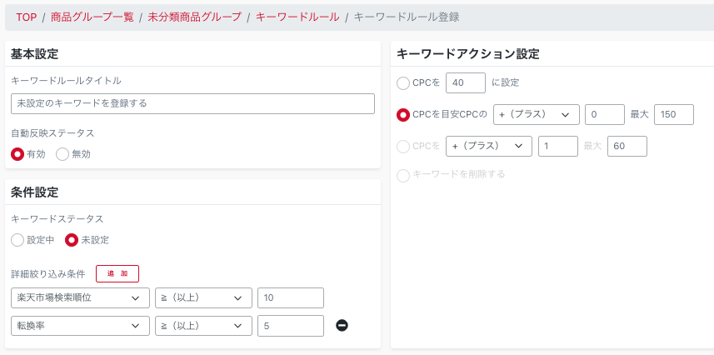Expand the +（プラス）dropdown beside 目安CPCの
The height and width of the screenshot is (355, 714).
536,114
